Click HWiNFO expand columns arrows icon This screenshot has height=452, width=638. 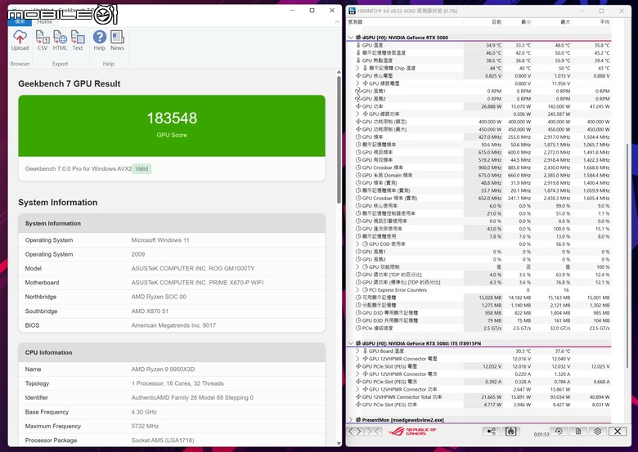(x=355, y=432)
